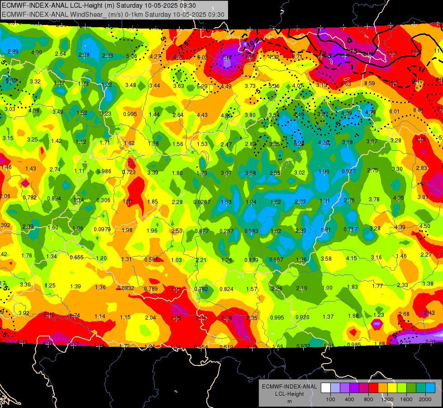Click the wind shear value 4.50
The image size is (443, 408).
(x=424, y=226)
